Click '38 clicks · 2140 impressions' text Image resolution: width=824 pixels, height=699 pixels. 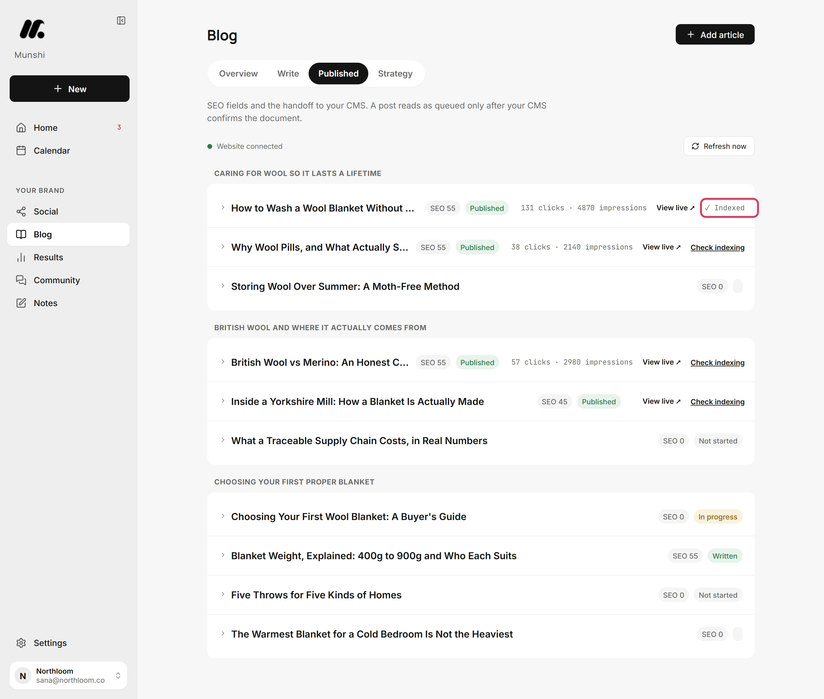(571, 247)
